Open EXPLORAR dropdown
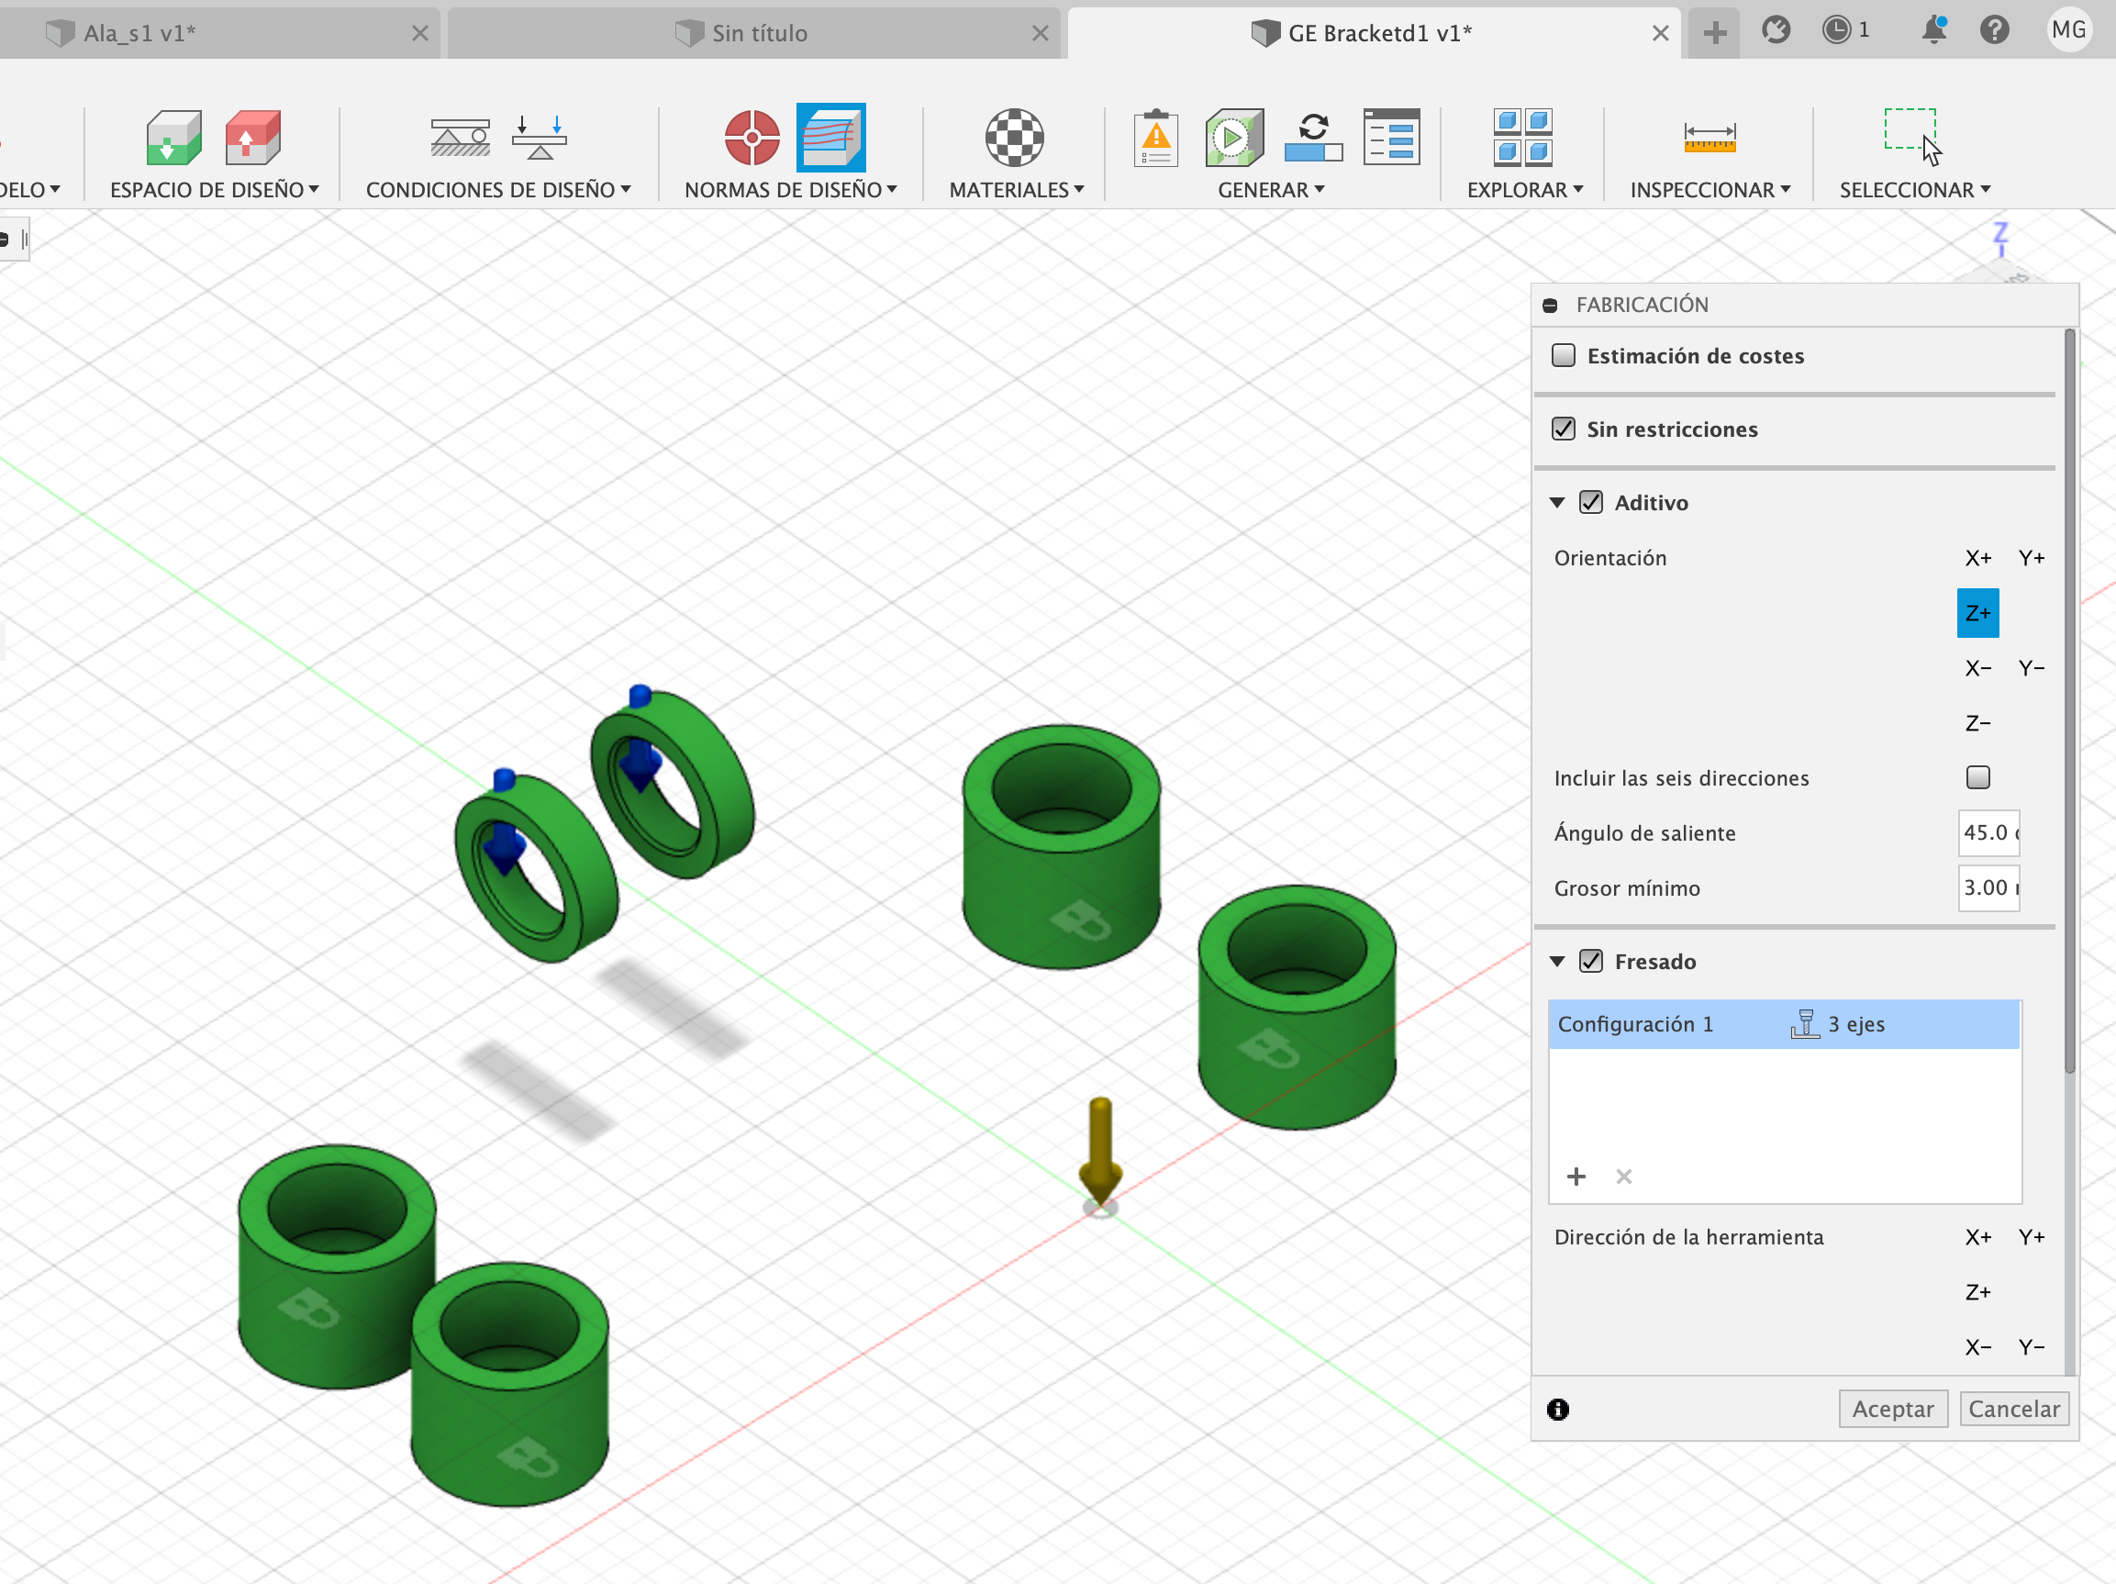Viewport: 2116px width, 1584px height. pyautogui.click(x=1525, y=189)
